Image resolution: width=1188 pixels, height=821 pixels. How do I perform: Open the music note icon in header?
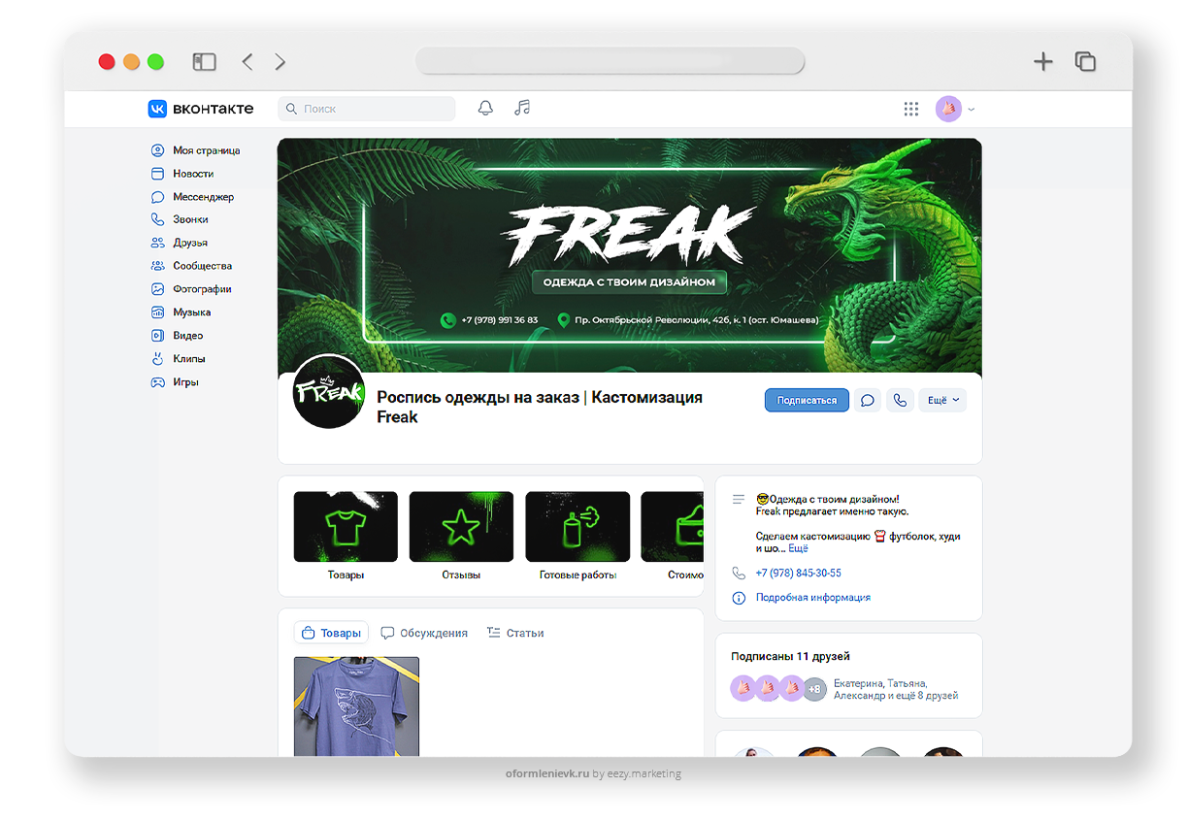point(522,109)
